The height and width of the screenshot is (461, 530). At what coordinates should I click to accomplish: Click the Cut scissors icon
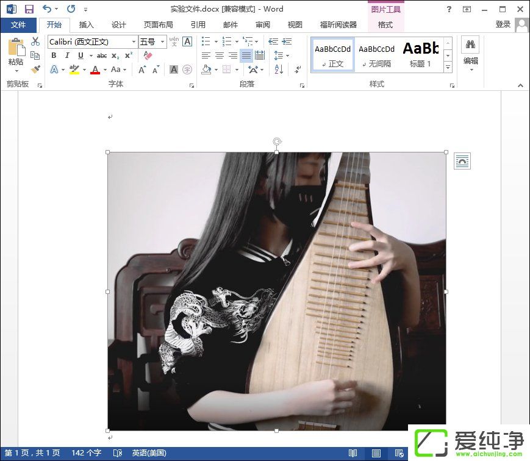pyautogui.click(x=35, y=41)
